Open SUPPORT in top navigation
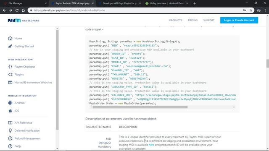This screenshot has width=269, height=151. (x=209, y=20)
